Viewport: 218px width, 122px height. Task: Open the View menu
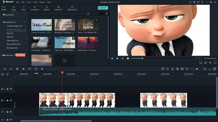35,2
